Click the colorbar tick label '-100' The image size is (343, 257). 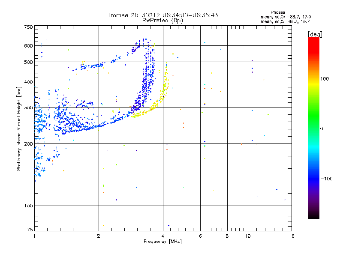tap(326, 179)
